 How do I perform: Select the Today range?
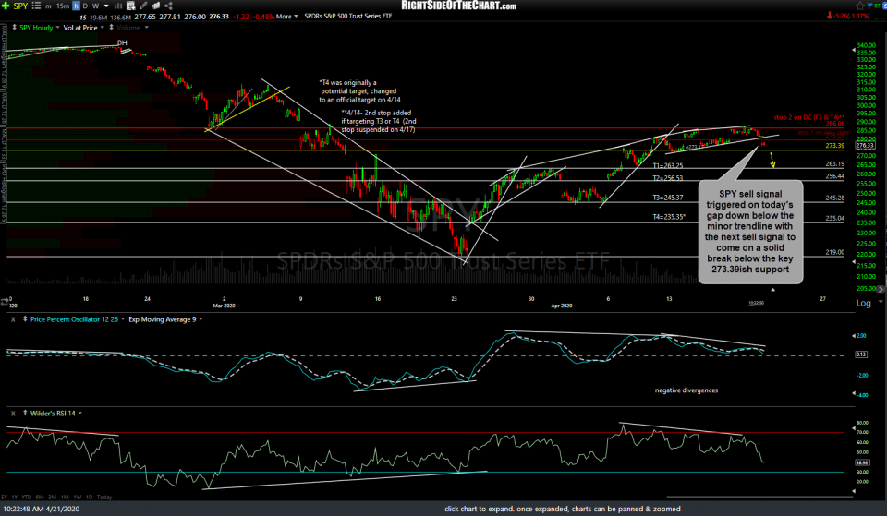(x=104, y=498)
